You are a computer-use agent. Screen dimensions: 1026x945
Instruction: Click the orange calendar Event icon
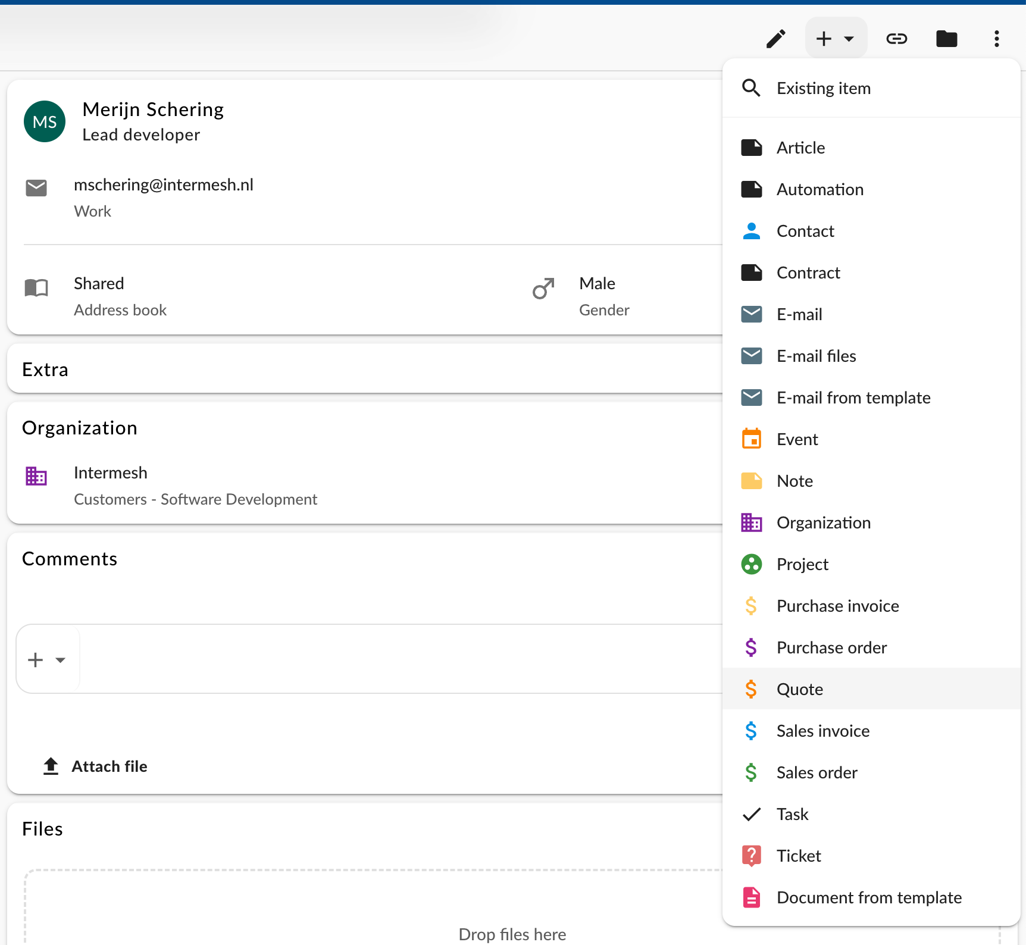pos(751,439)
